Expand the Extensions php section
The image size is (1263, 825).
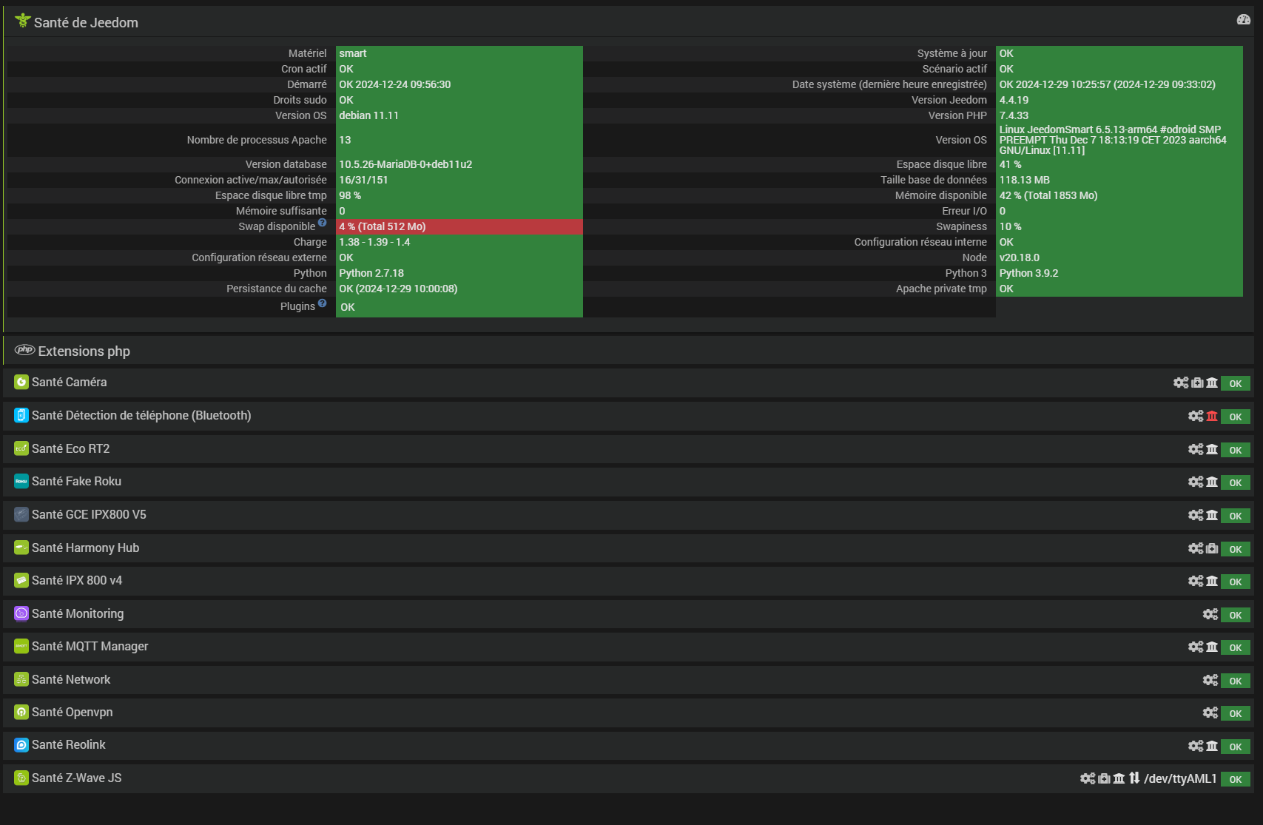(x=84, y=351)
